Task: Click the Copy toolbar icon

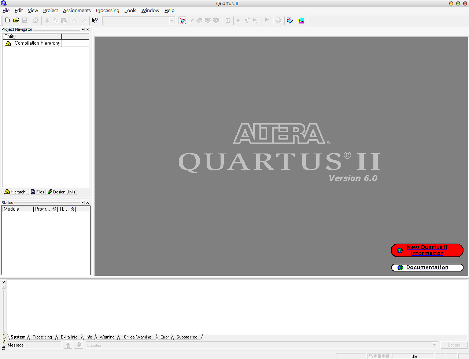Action: pyautogui.click(x=55, y=21)
